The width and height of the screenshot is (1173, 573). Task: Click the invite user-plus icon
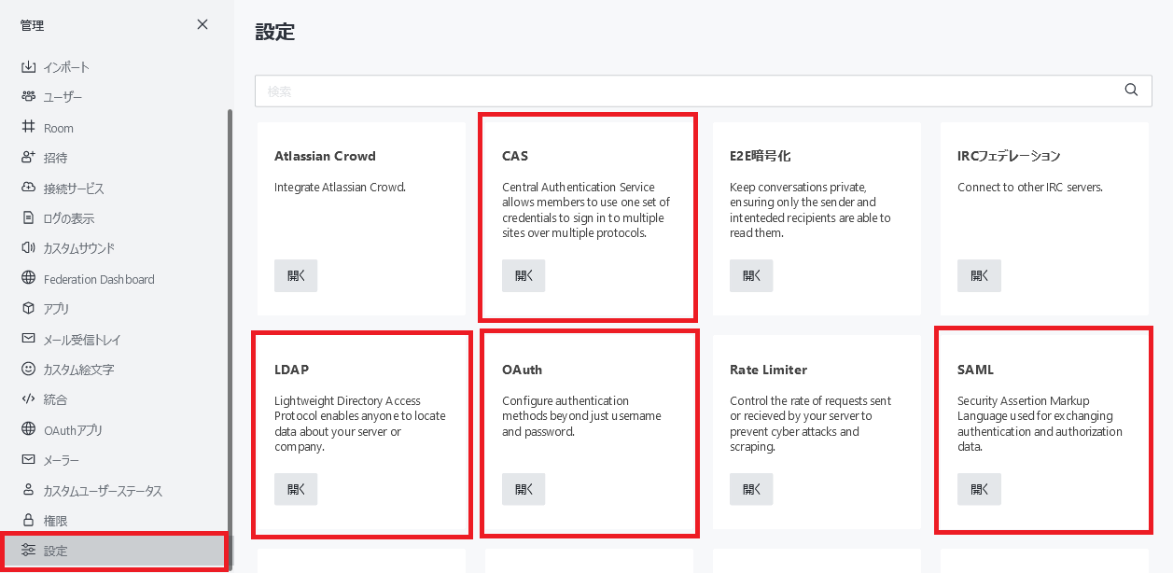click(28, 158)
